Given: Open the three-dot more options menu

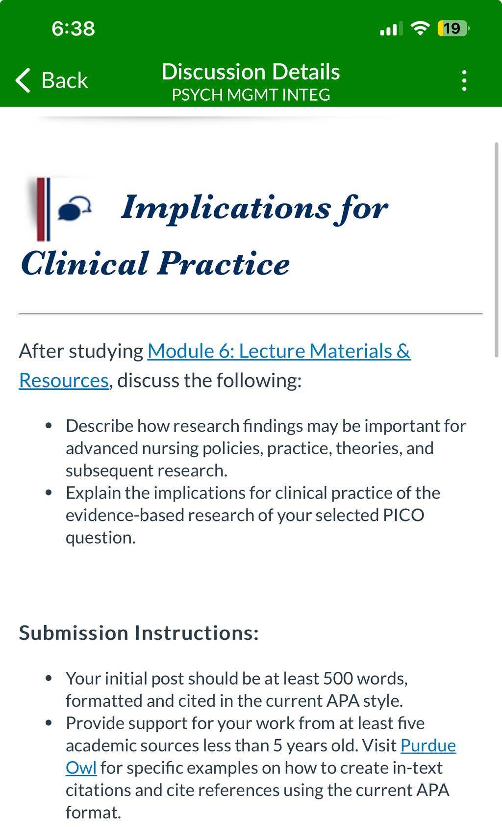Looking at the screenshot, I should click(464, 81).
